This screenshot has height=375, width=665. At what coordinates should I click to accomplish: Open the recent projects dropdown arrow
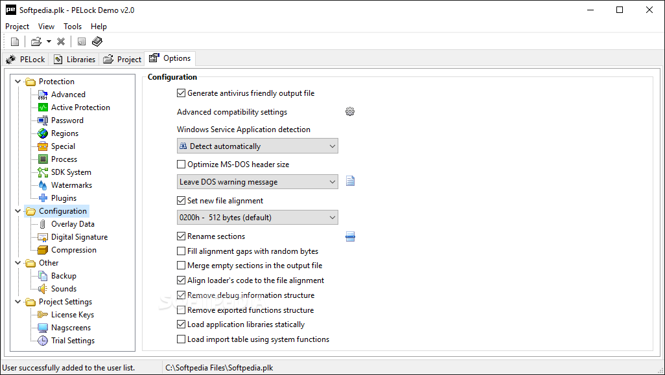49,41
